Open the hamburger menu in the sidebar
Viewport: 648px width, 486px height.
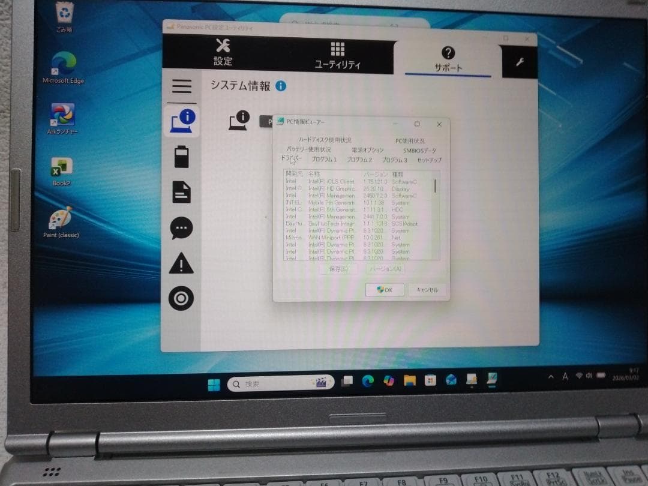tap(182, 86)
